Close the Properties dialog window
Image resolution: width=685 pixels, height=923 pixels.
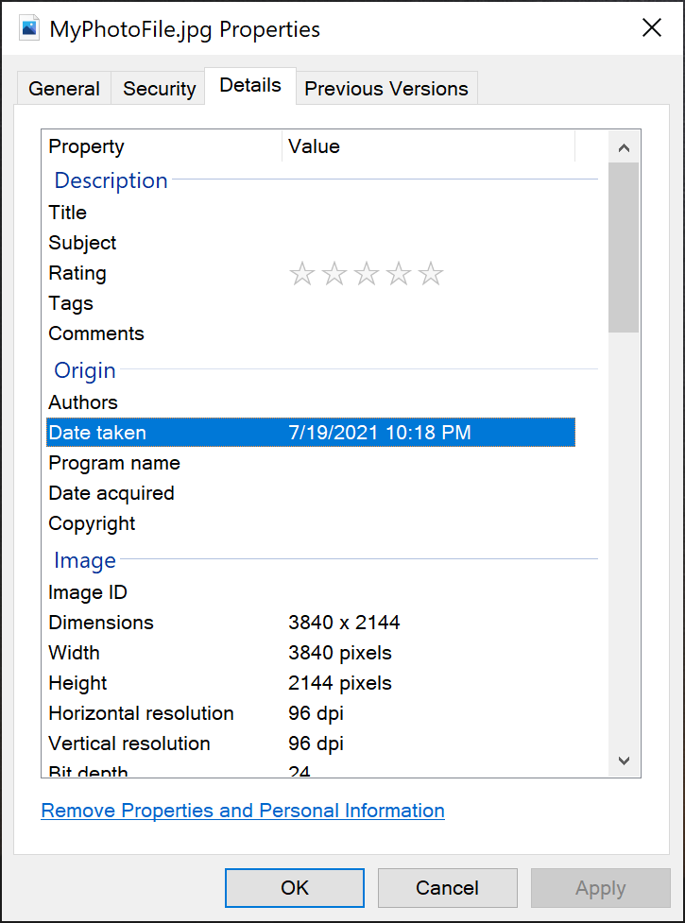coord(651,27)
